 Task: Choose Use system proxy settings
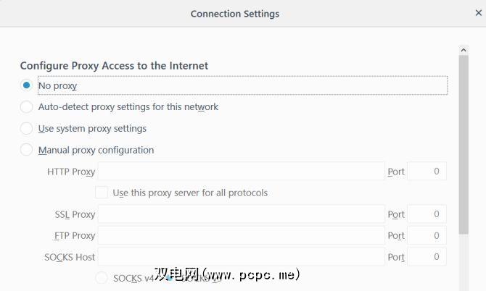(x=27, y=129)
